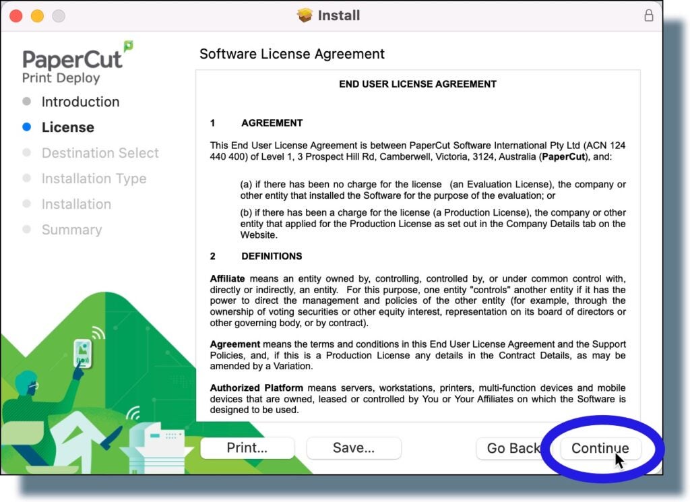Click the DEFINITIONS section heading
This screenshot has height=502, width=690.
pos(274,256)
